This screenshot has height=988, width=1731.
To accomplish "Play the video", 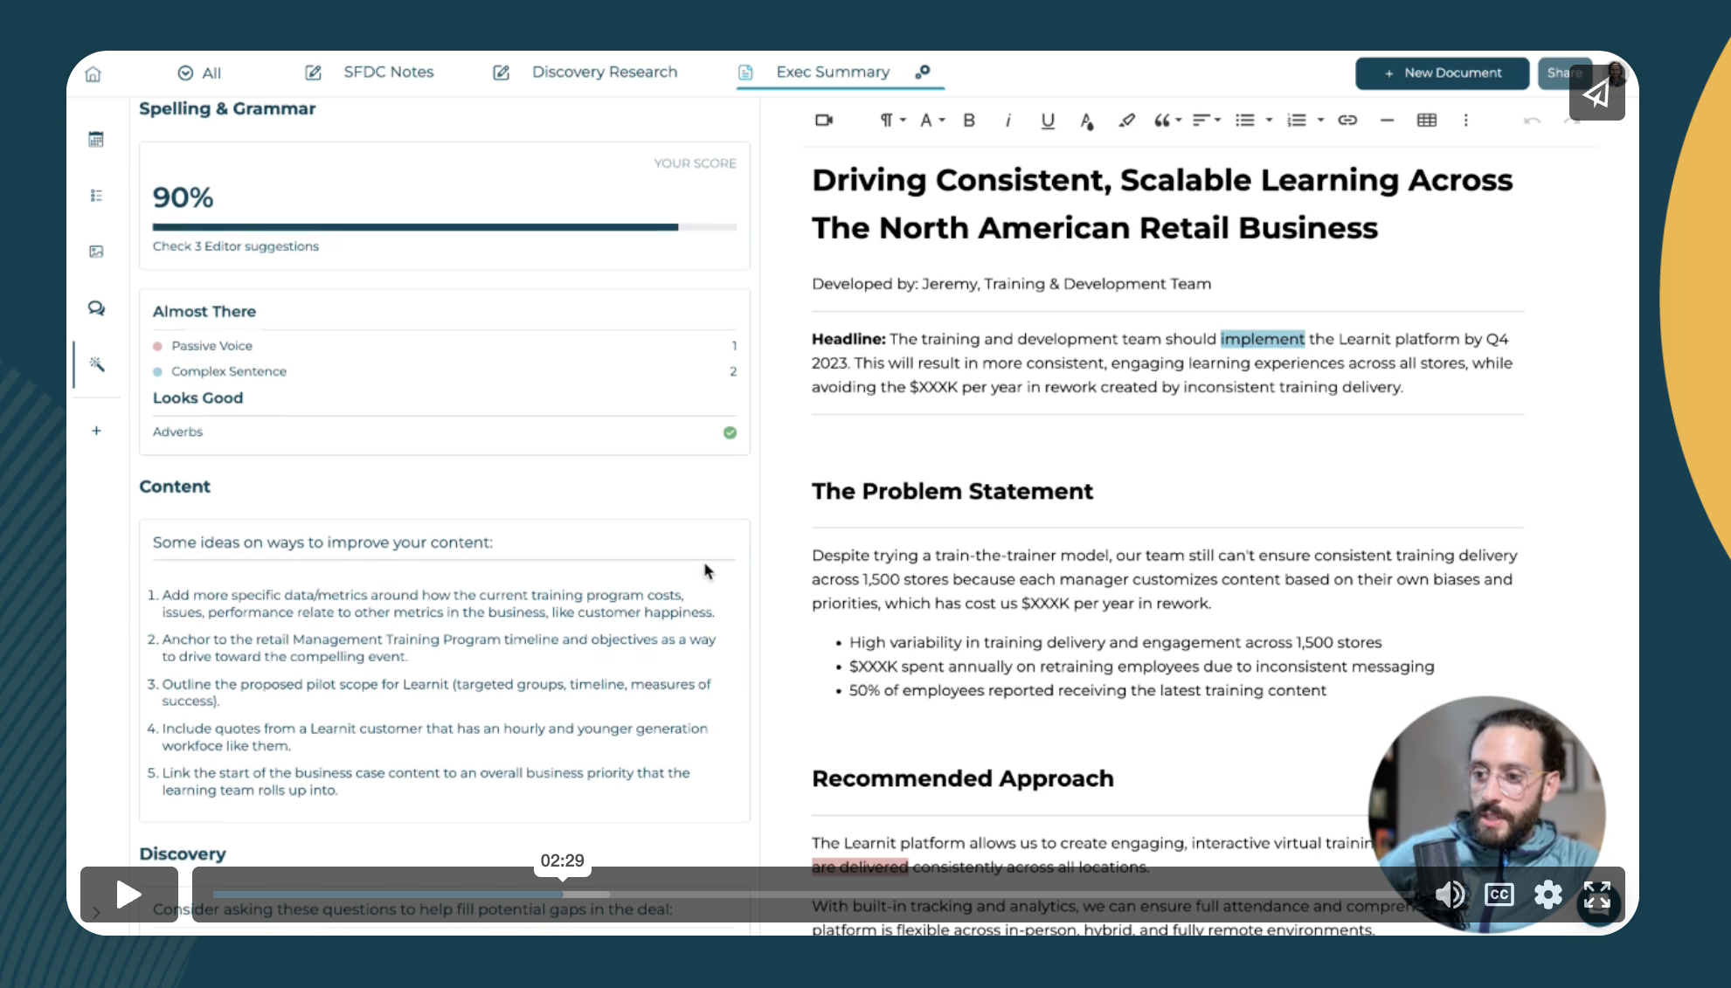I will pos(128,895).
